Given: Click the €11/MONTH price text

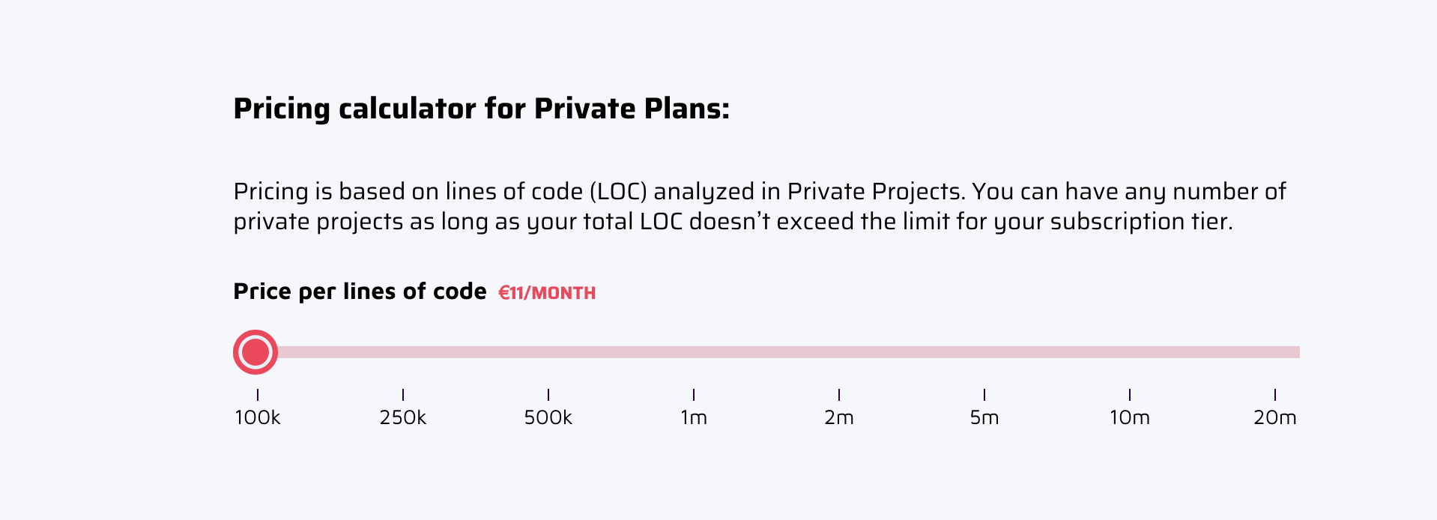Looking at the screenshot, I should coord(547,293).
